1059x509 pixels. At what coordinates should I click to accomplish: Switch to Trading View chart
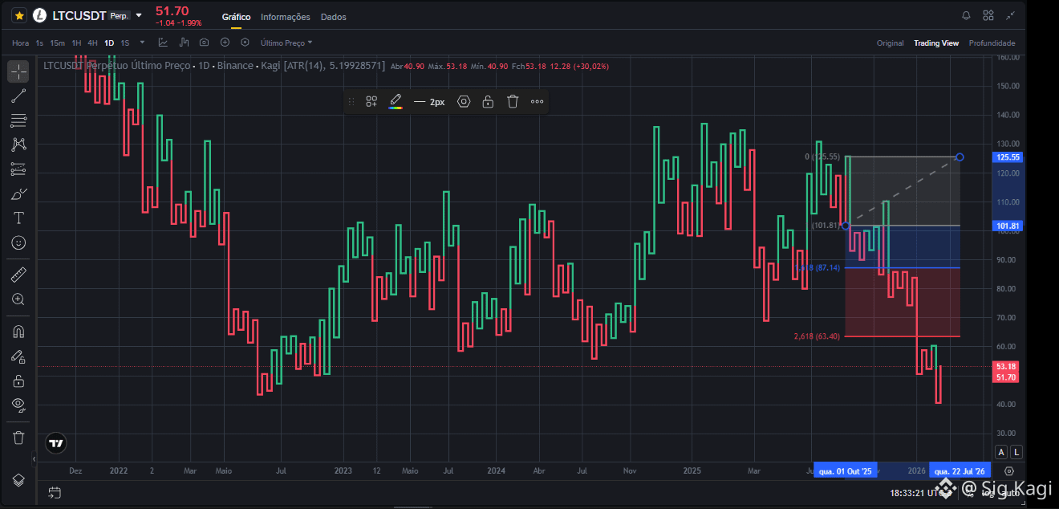point(936,43)
